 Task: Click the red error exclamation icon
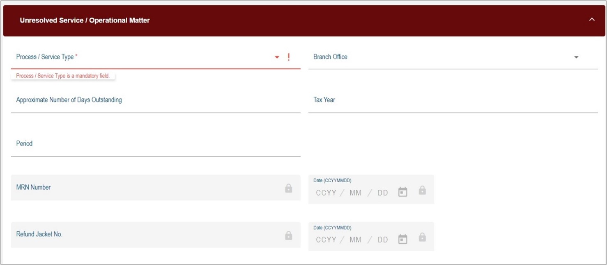pos(289,58)
